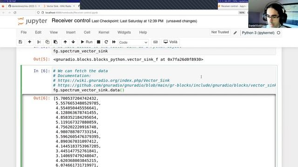Close the Vector Sink - GNU Radio tab
This screenshot has height=167, width=298.
click(x=74, y=6)
